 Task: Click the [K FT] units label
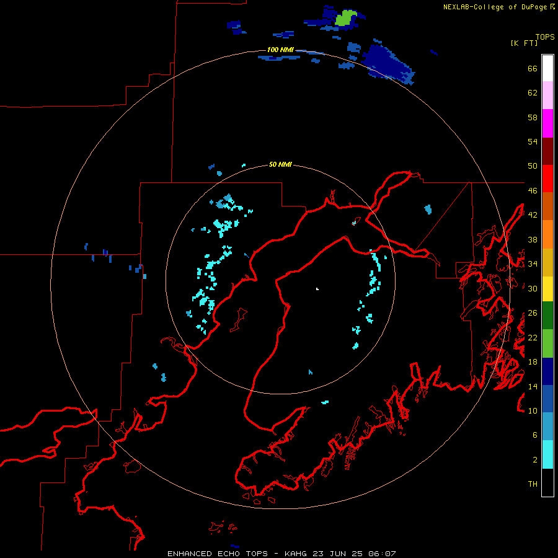(x=524, y=43)
